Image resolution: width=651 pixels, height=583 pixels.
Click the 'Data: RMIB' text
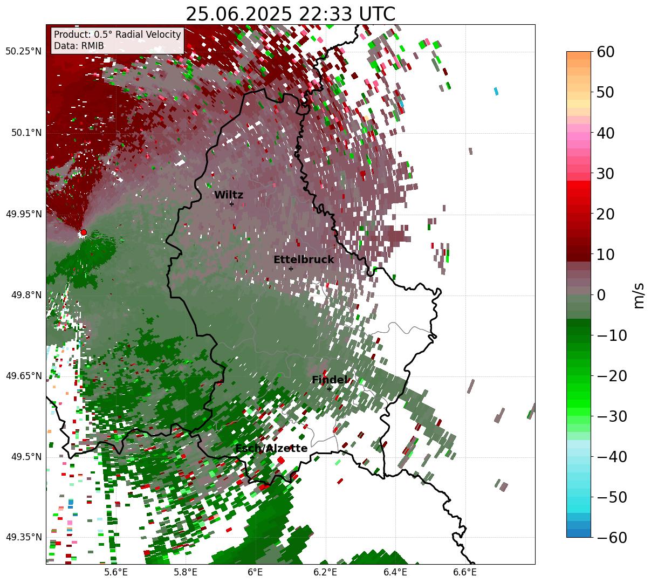79,46
